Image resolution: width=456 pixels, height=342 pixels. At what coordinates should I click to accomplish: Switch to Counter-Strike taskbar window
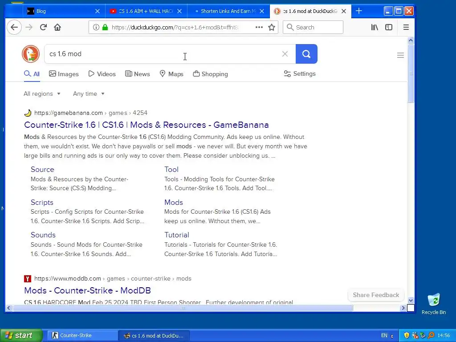83,335
